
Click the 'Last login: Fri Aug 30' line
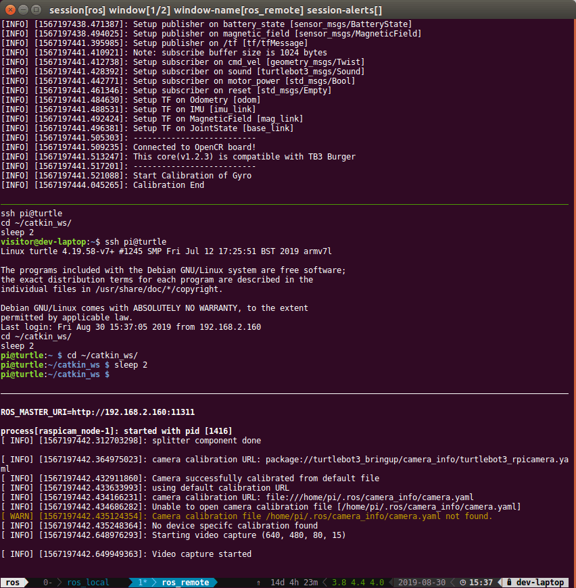point(131,327)
